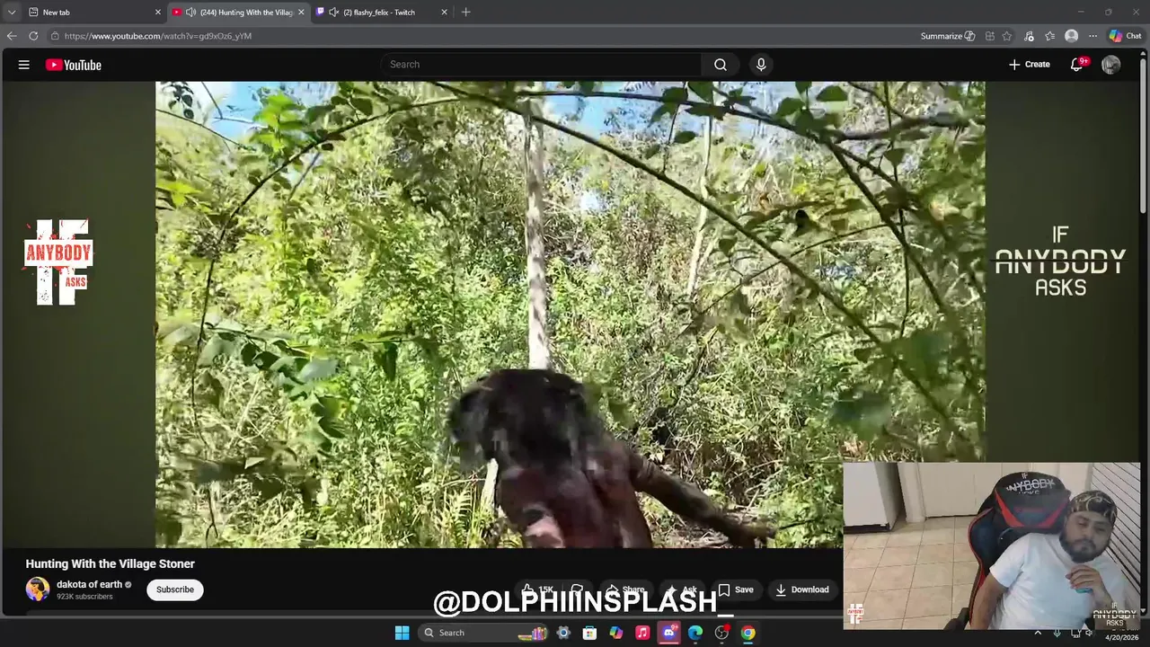This screenshot has width=1150, height=647.
Task: Reload the page with refresh icon
Action: [x=33, y=36]
